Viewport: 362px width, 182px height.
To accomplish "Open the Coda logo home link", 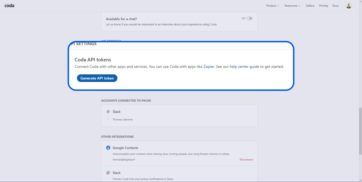I will pos(9,6).
